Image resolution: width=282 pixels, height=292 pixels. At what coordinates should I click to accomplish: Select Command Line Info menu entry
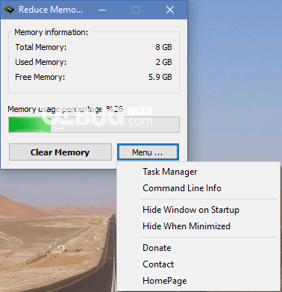198,188
